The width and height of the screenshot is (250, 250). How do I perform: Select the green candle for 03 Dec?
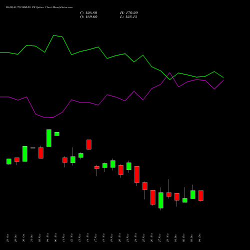click(193, 194)
